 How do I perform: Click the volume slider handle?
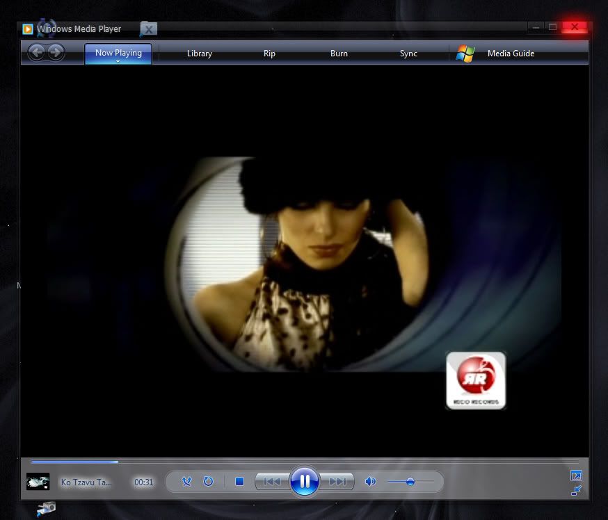[x=410, y=482]
